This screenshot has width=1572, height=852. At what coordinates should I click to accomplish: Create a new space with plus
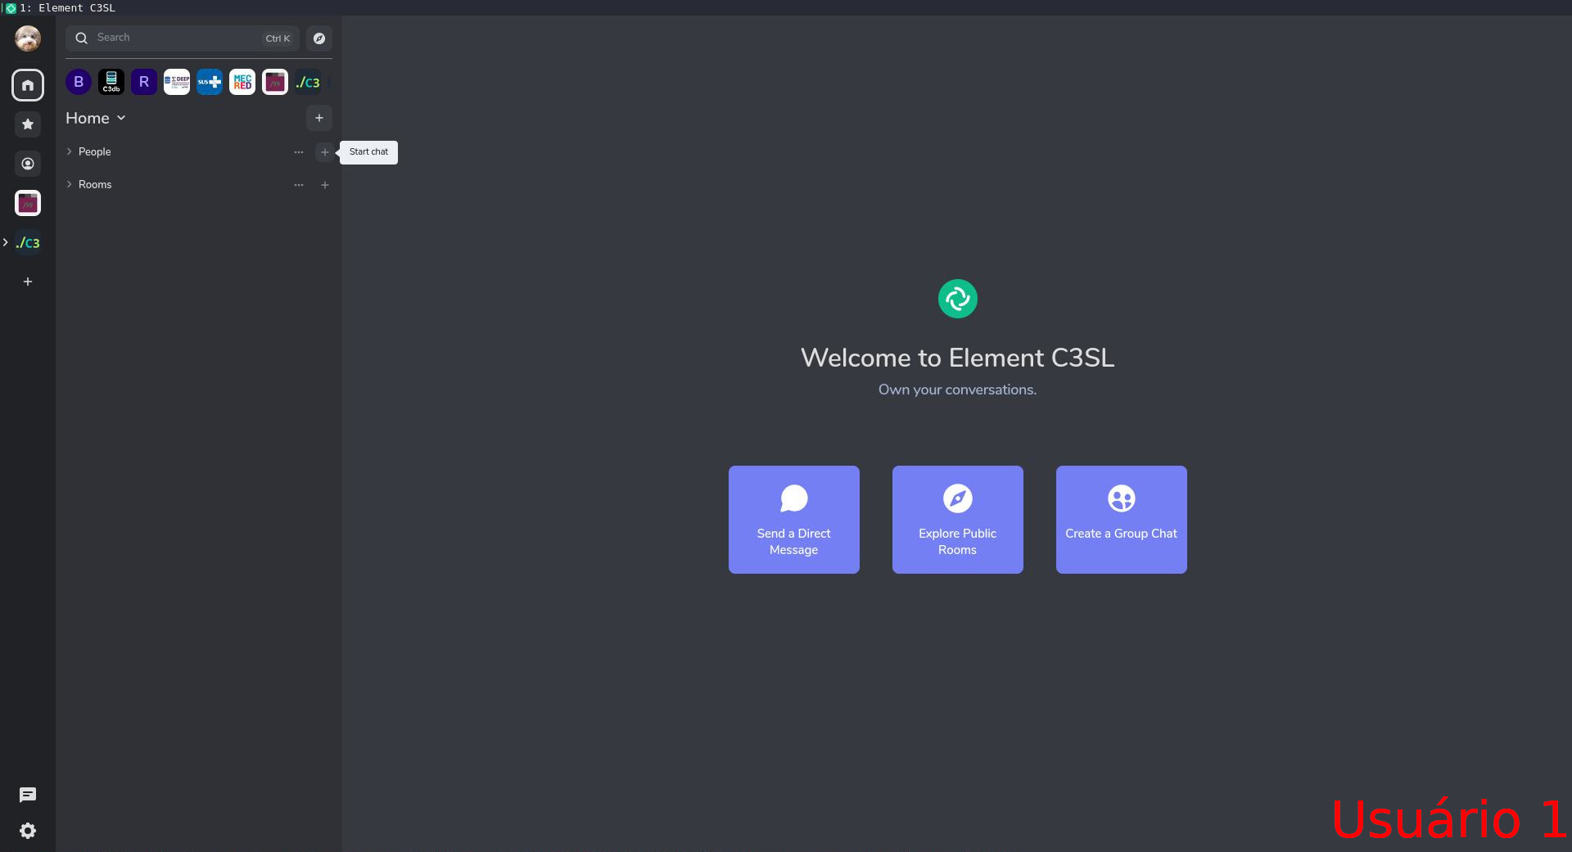[28, 282]
